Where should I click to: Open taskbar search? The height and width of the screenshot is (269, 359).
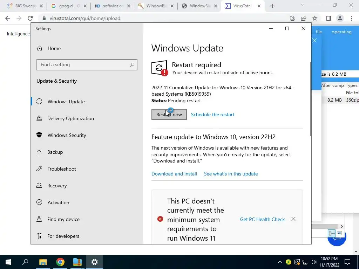(x=25, y=262)
